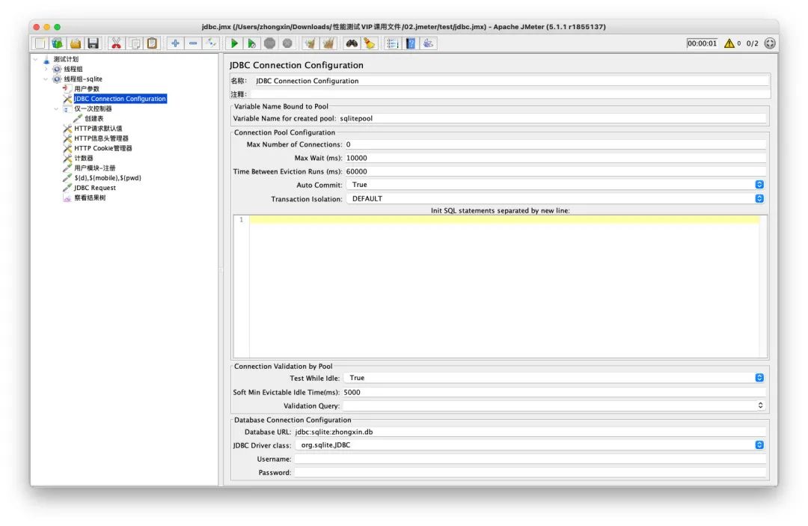Click the Username field

coord(530,459)
